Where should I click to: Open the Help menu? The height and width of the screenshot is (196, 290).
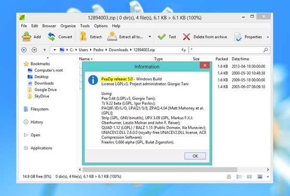coord(116,26)
